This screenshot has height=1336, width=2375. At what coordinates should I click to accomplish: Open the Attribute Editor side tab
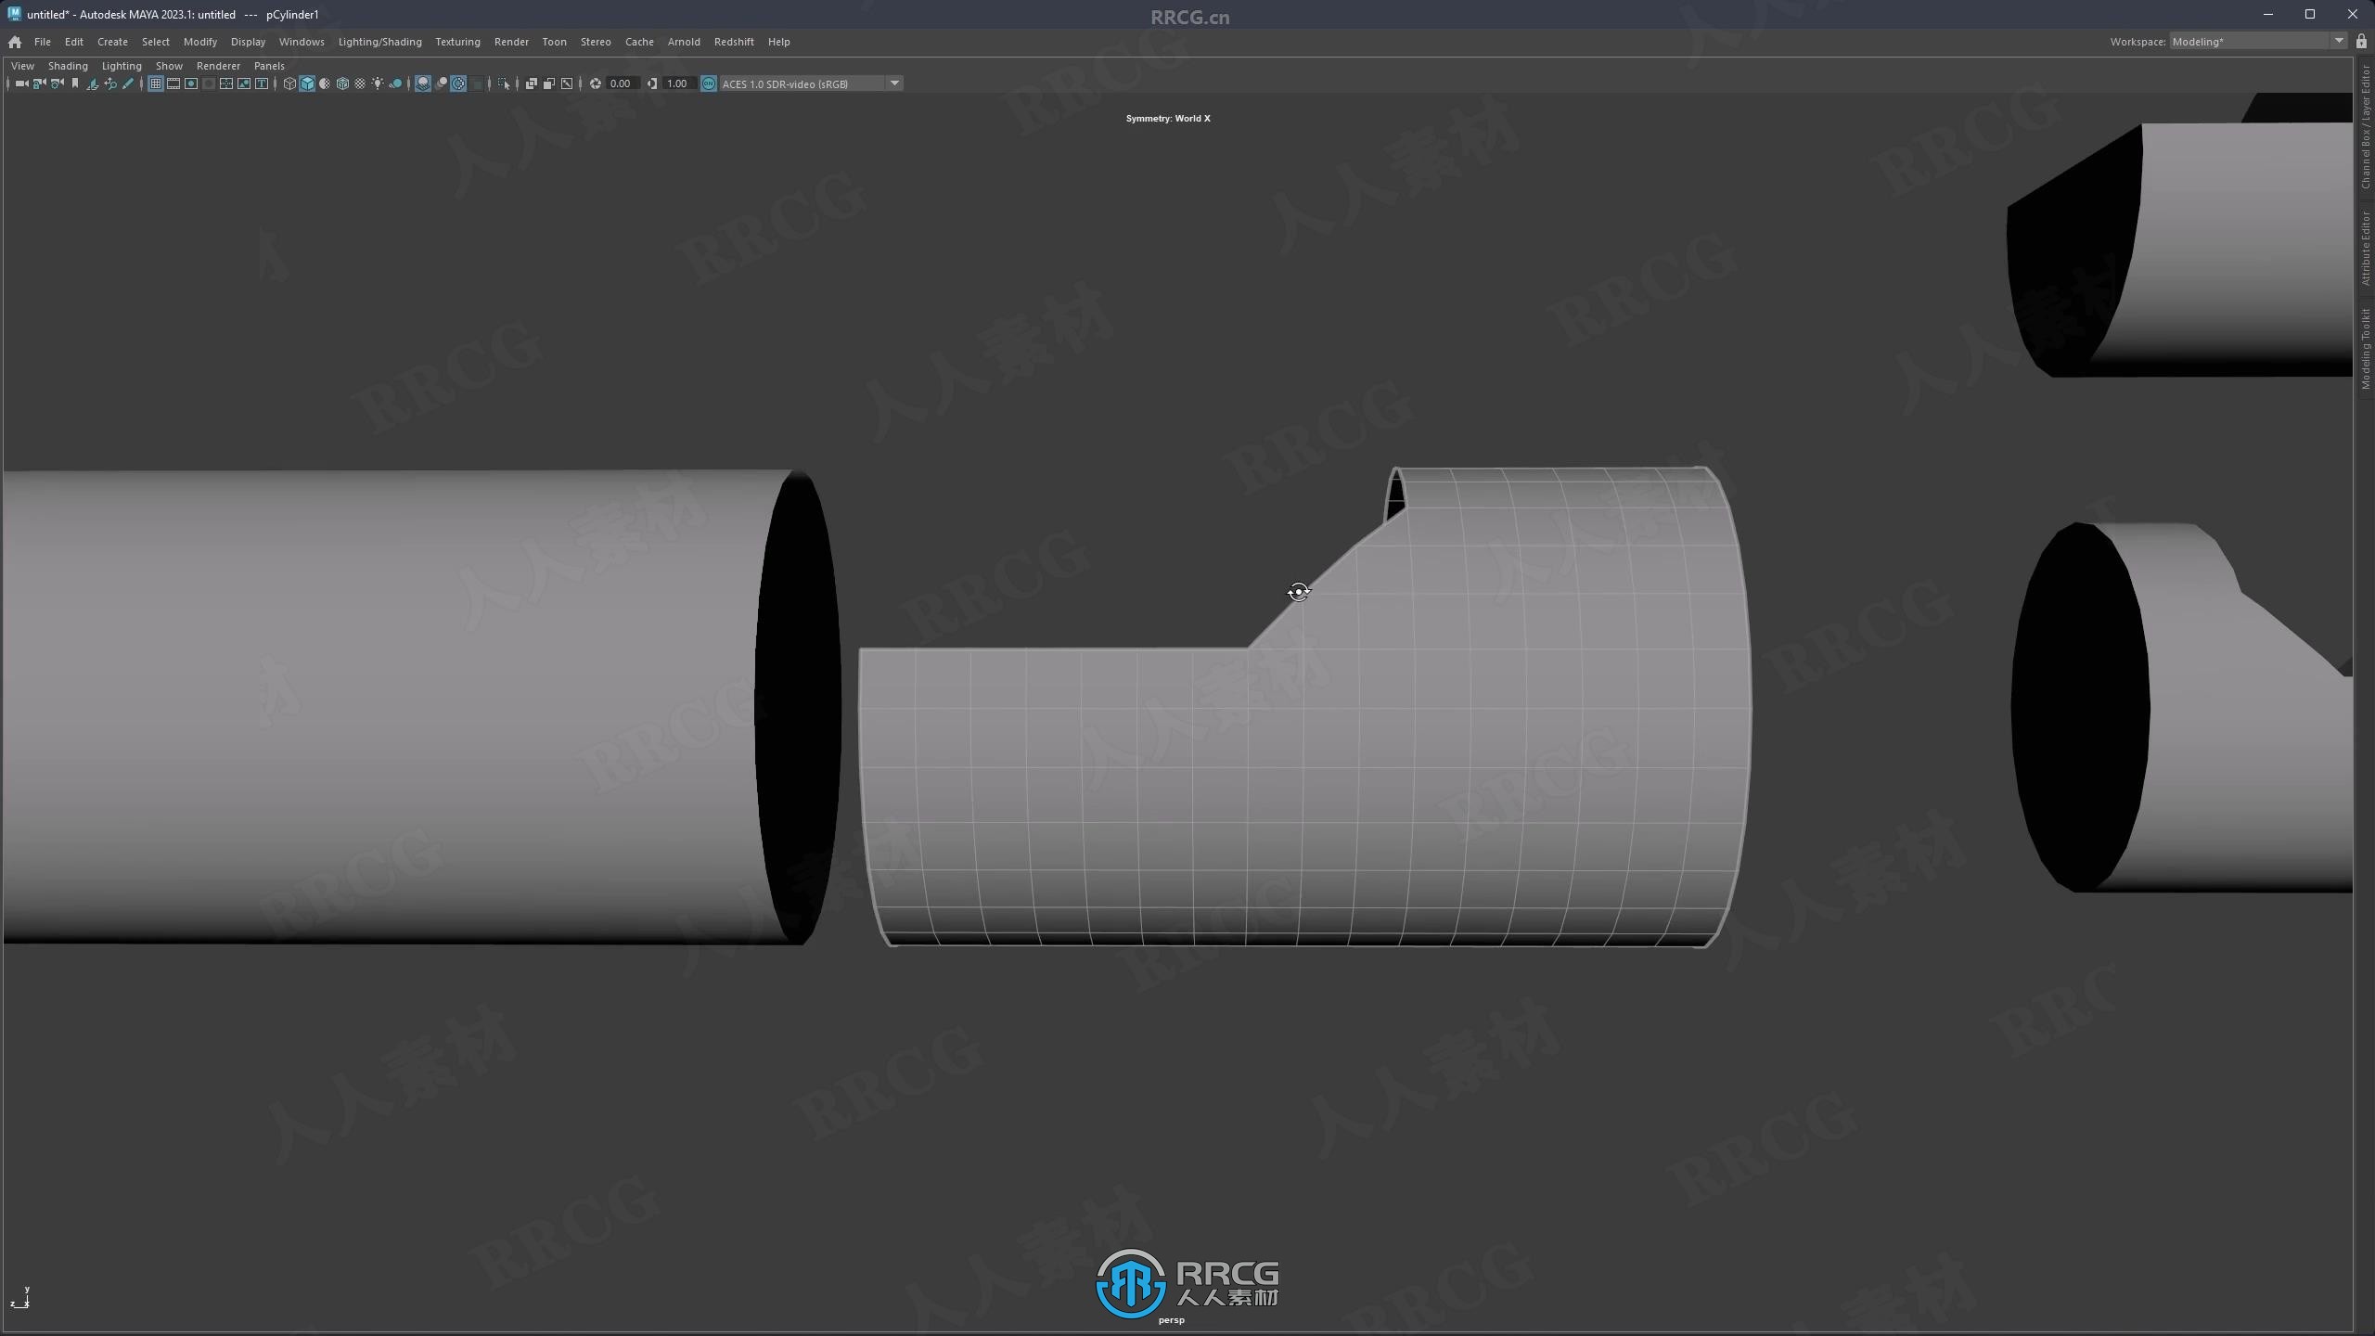point(2366,248)
